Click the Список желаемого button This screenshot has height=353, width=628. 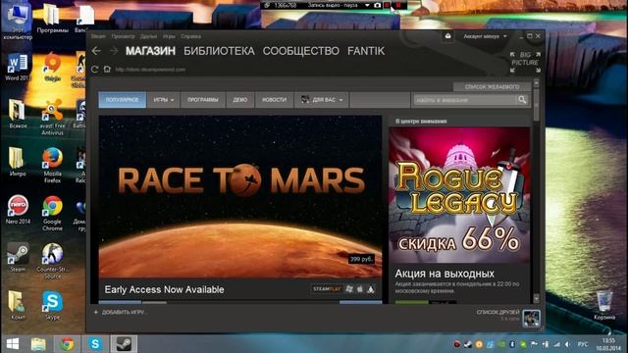pyautogui.click(x=492, y=87)
